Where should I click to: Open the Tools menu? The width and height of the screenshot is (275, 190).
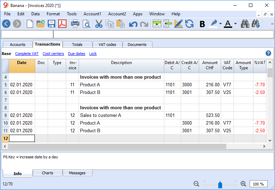(72, 14)
